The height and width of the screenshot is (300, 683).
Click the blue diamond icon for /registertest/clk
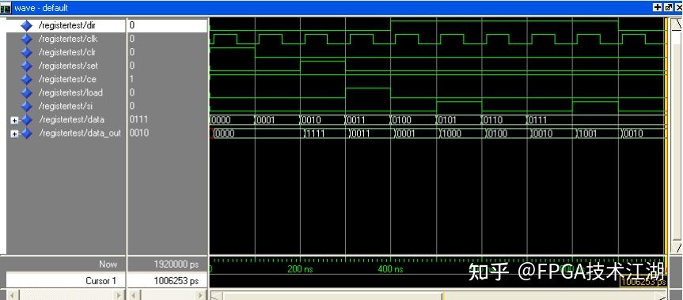[27, 39]
